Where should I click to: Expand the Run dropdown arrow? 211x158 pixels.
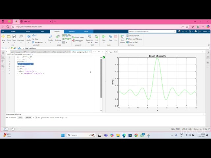(104, 42)
